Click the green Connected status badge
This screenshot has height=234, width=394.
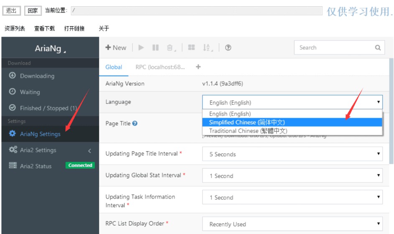point(80,165)
